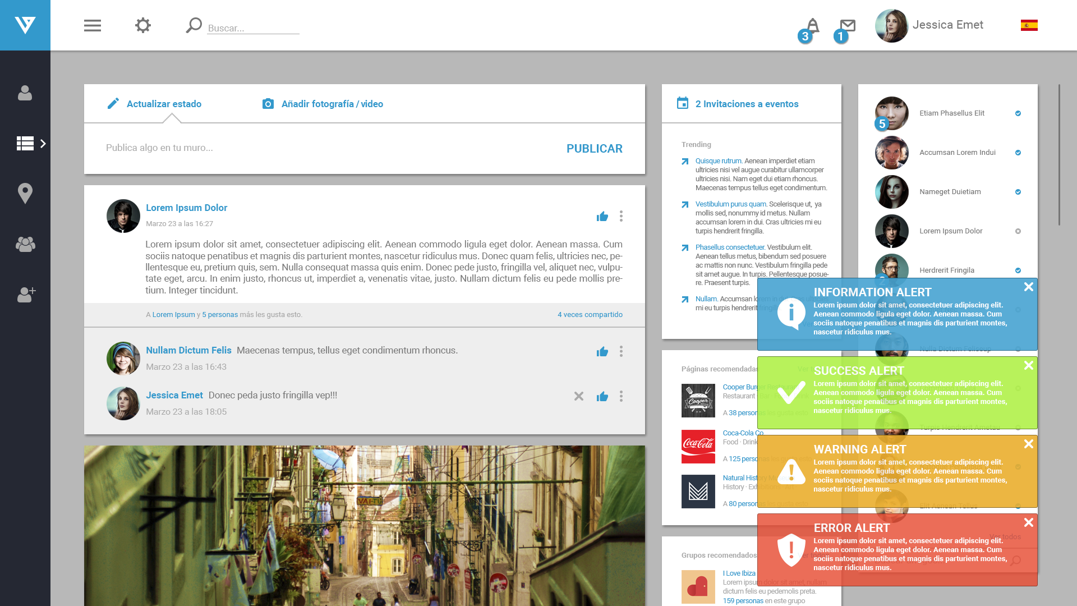Open Nullam Dictum Felis profile link

click(188, 350)
